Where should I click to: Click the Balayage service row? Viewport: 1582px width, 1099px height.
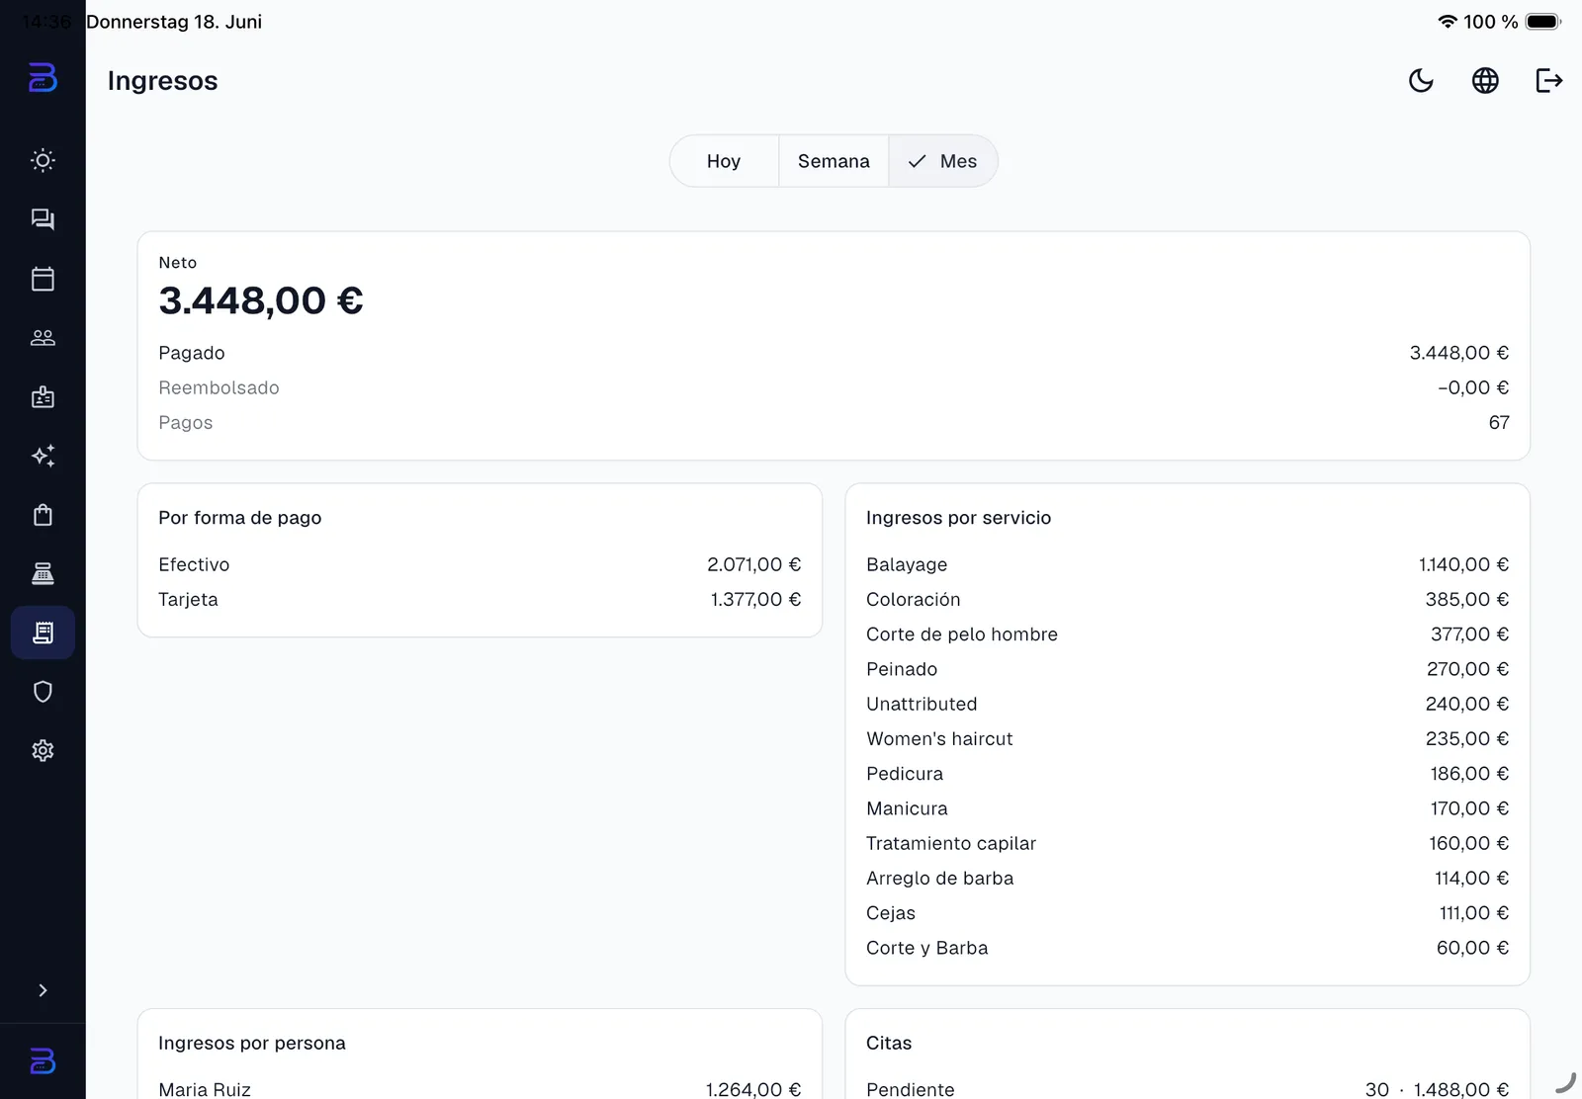click(1187, 564)
